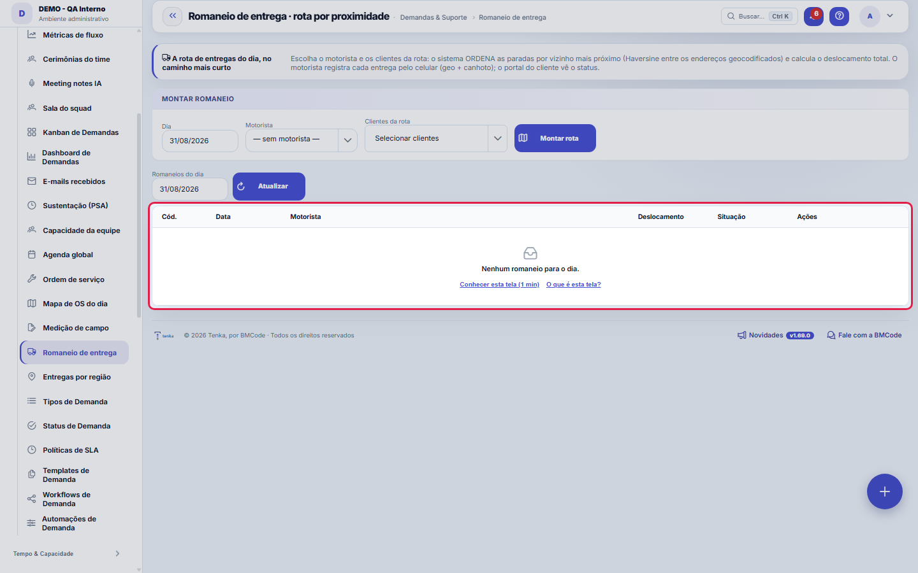Click the Montar rota button
The image size is (918, 573).
[555, 138]
